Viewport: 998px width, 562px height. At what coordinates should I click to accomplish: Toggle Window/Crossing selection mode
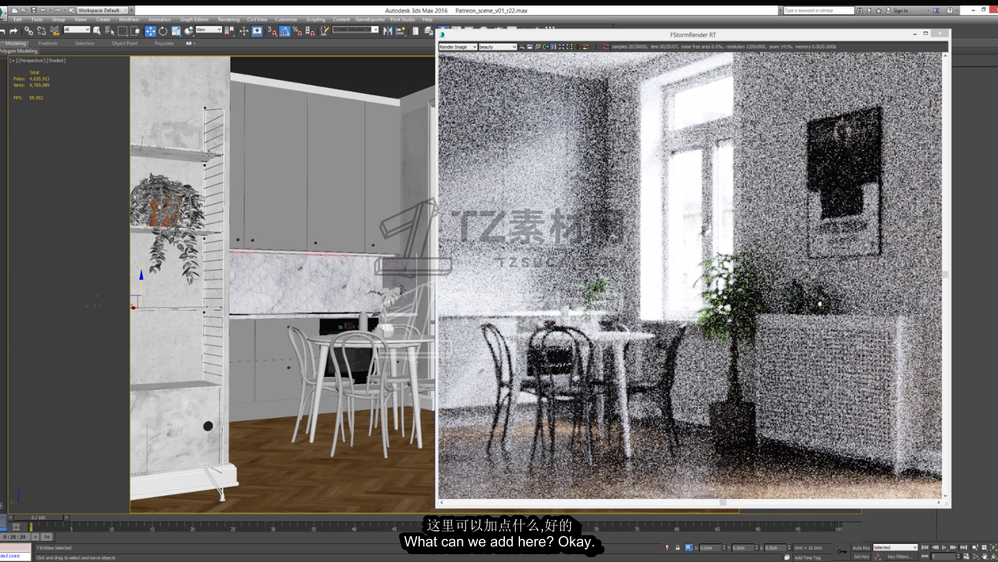tap(135, 31)
